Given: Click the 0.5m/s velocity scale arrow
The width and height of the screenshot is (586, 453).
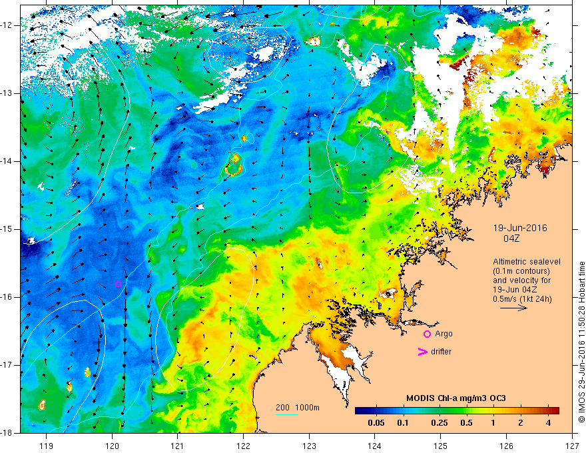Looking at the screenshot, I should pyautogui.click(x=513, y=308).
